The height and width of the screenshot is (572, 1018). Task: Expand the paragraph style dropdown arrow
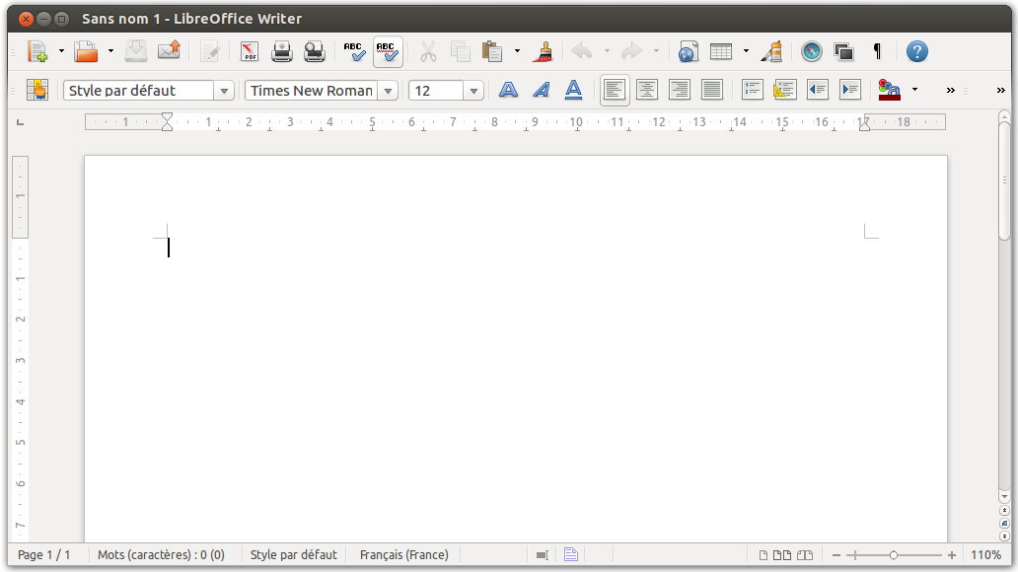(x=224, y=91)
